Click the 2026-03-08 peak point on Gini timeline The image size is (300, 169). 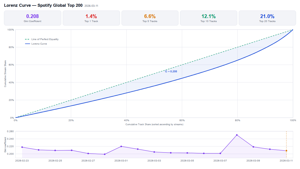[x=237, y=135]
